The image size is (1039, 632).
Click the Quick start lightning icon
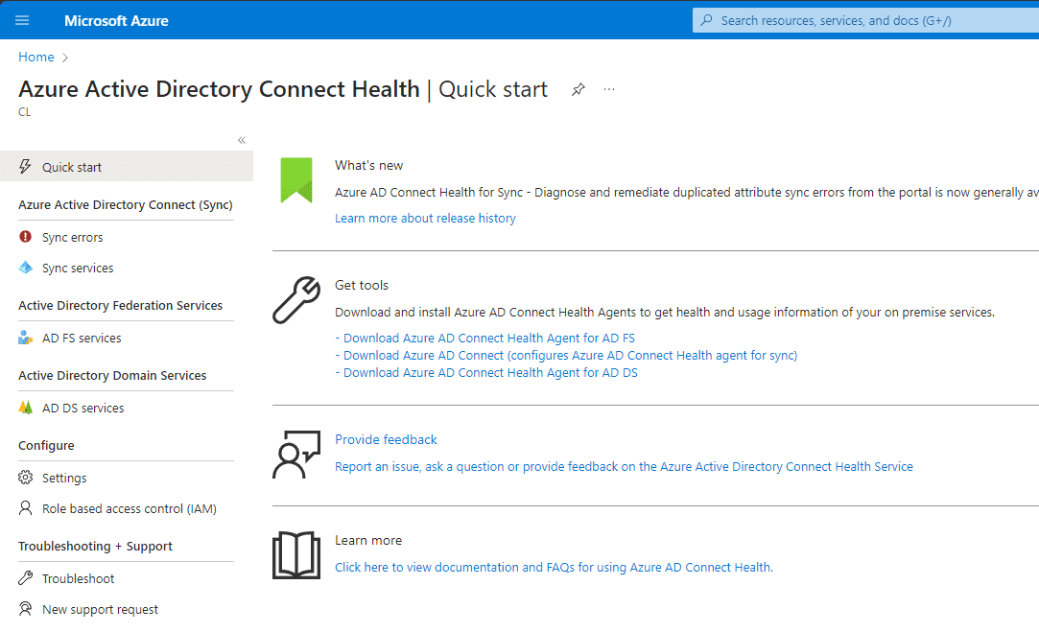25,166
